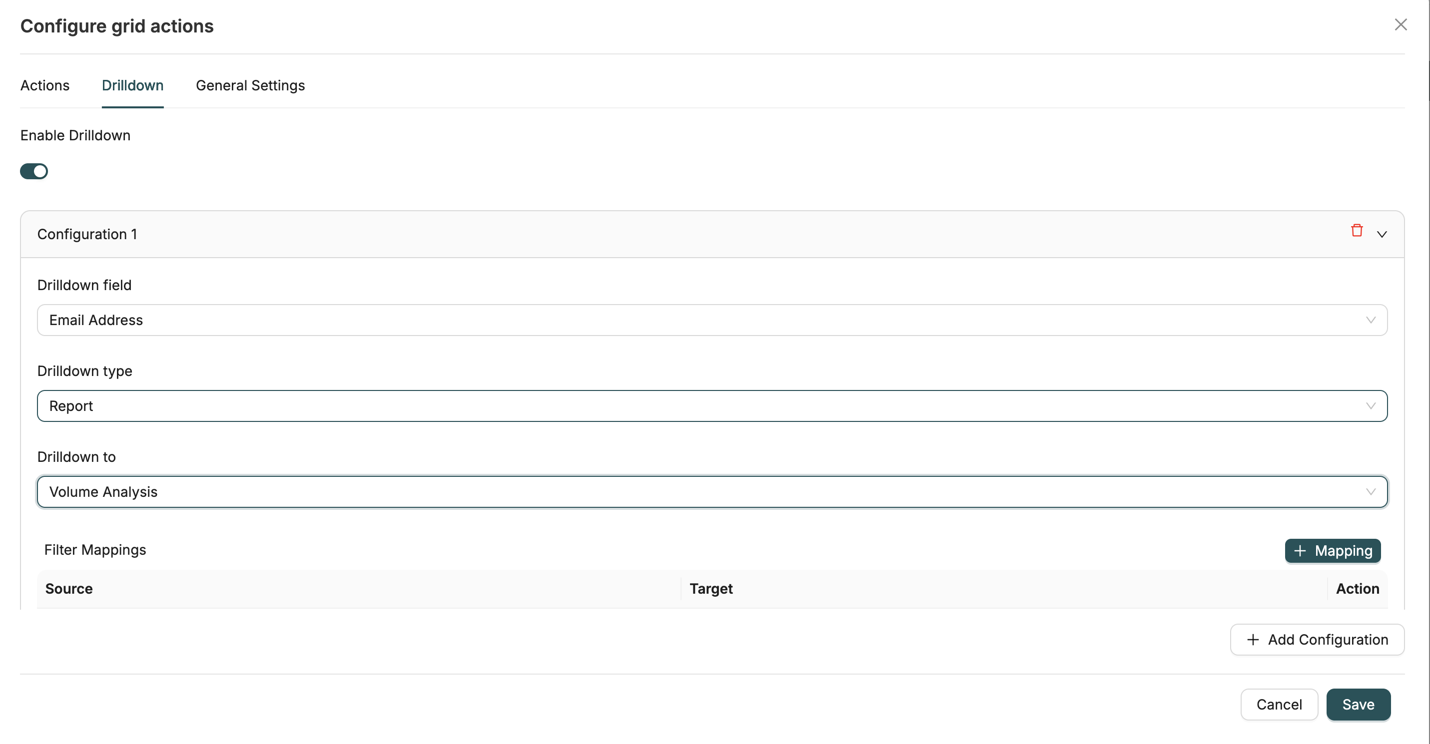
Task: Close the Configure grid actions dialog
Action: point(1401,24)
